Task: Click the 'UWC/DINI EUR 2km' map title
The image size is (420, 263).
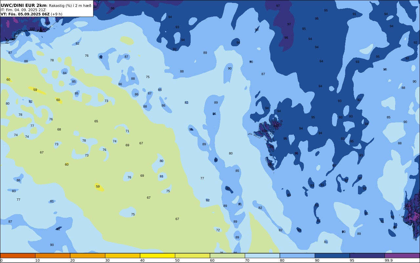Action: (x=24, y=5)
